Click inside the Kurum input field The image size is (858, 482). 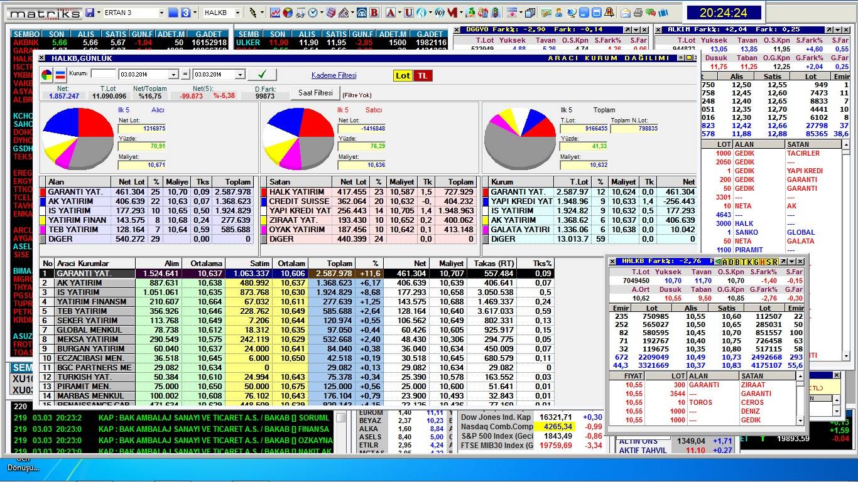(103, 74)
